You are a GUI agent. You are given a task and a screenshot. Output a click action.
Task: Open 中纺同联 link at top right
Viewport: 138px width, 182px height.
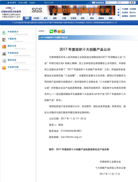[133, 9]
